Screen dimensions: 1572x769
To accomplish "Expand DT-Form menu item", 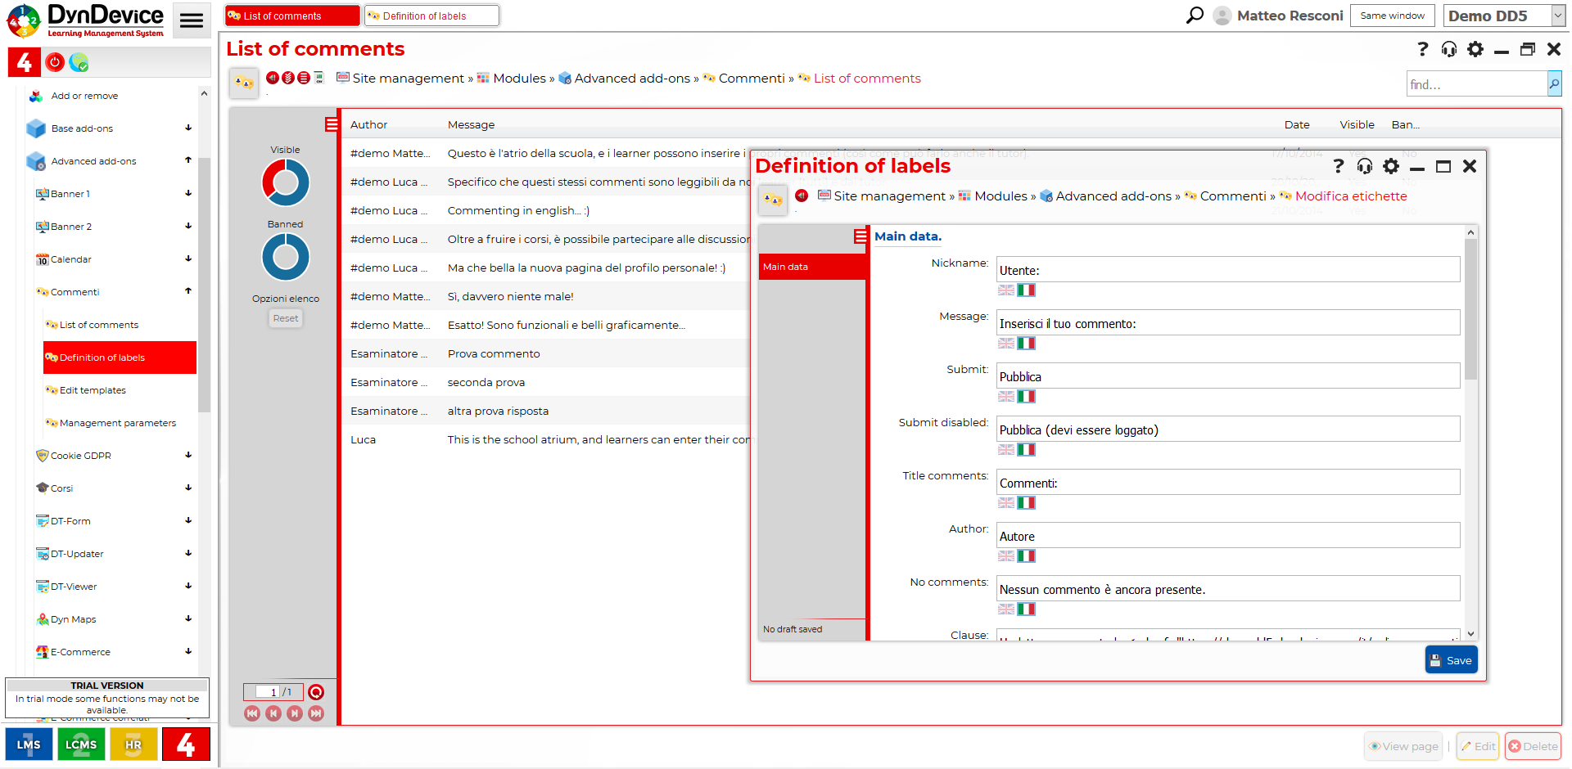I will pyautogui.click(x=188, y=520).
